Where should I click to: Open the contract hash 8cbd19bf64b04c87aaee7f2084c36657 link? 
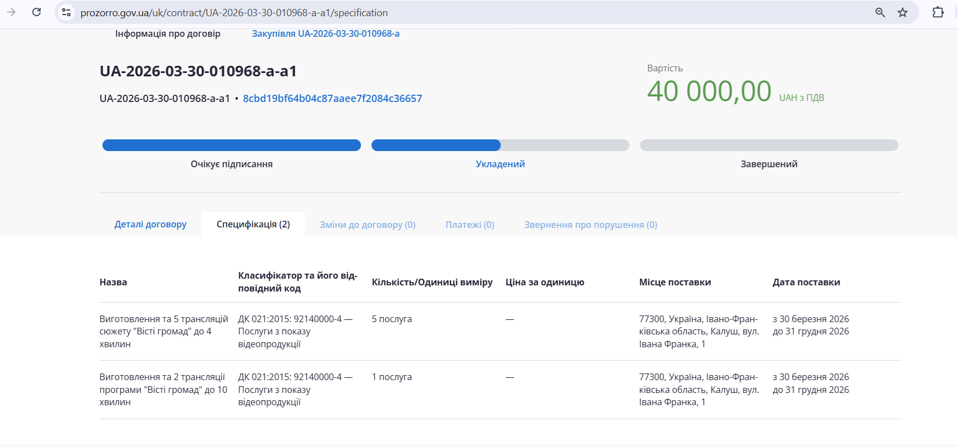(332, 99)
